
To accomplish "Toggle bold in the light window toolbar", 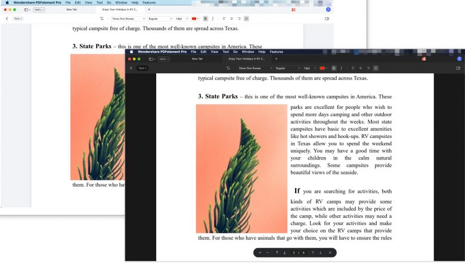I will (205, 18).
